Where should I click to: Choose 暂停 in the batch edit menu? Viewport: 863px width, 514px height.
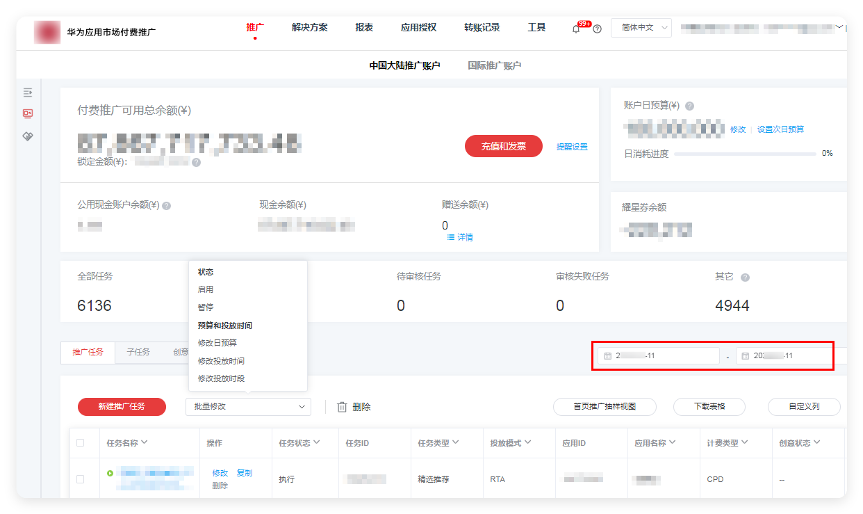coord(206,307)
